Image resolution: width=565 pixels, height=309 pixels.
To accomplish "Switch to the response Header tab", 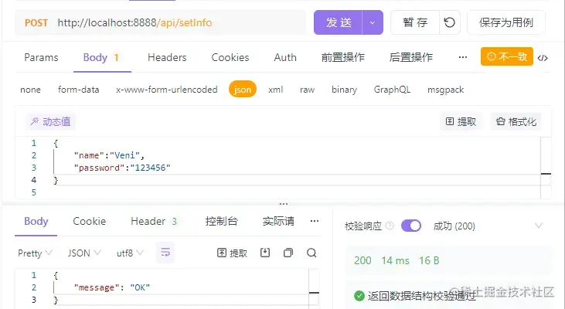I will coord(154,221).
